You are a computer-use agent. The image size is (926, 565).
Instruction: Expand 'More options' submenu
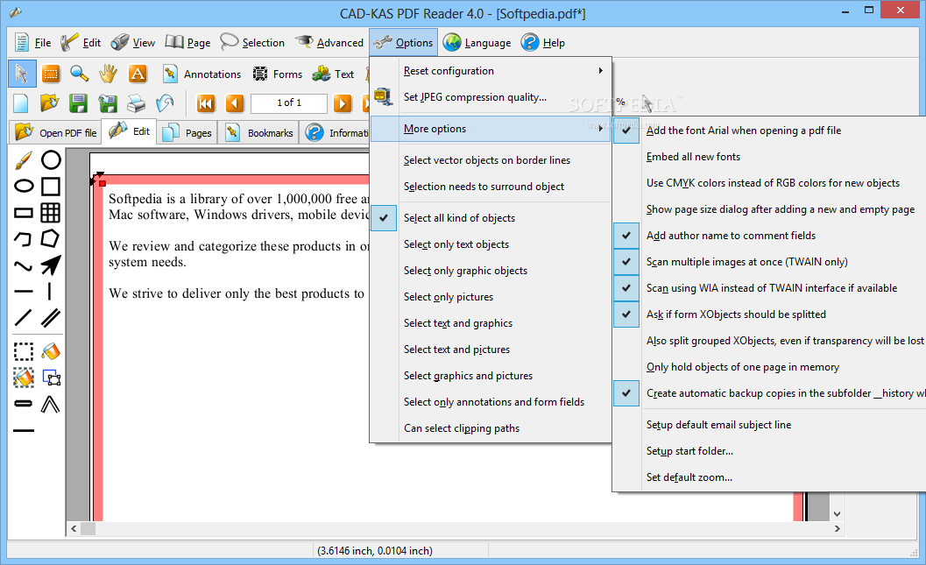pyautogui.click(x=491, y=129)
